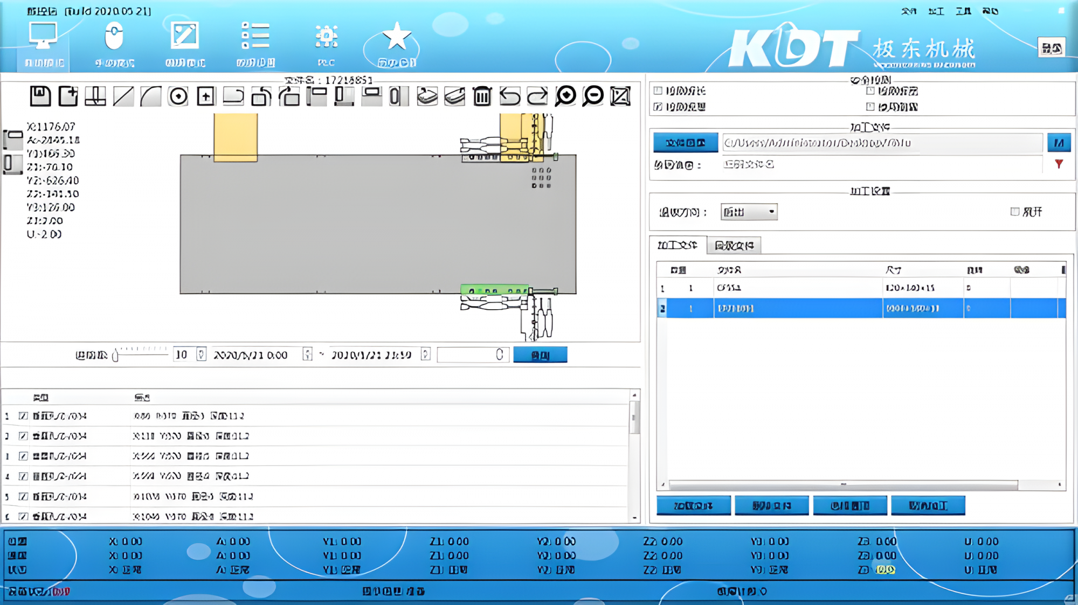Select the arc drawing tool
The width and height of the screenshot is (1078, 605).
click(x=150, y=96)
